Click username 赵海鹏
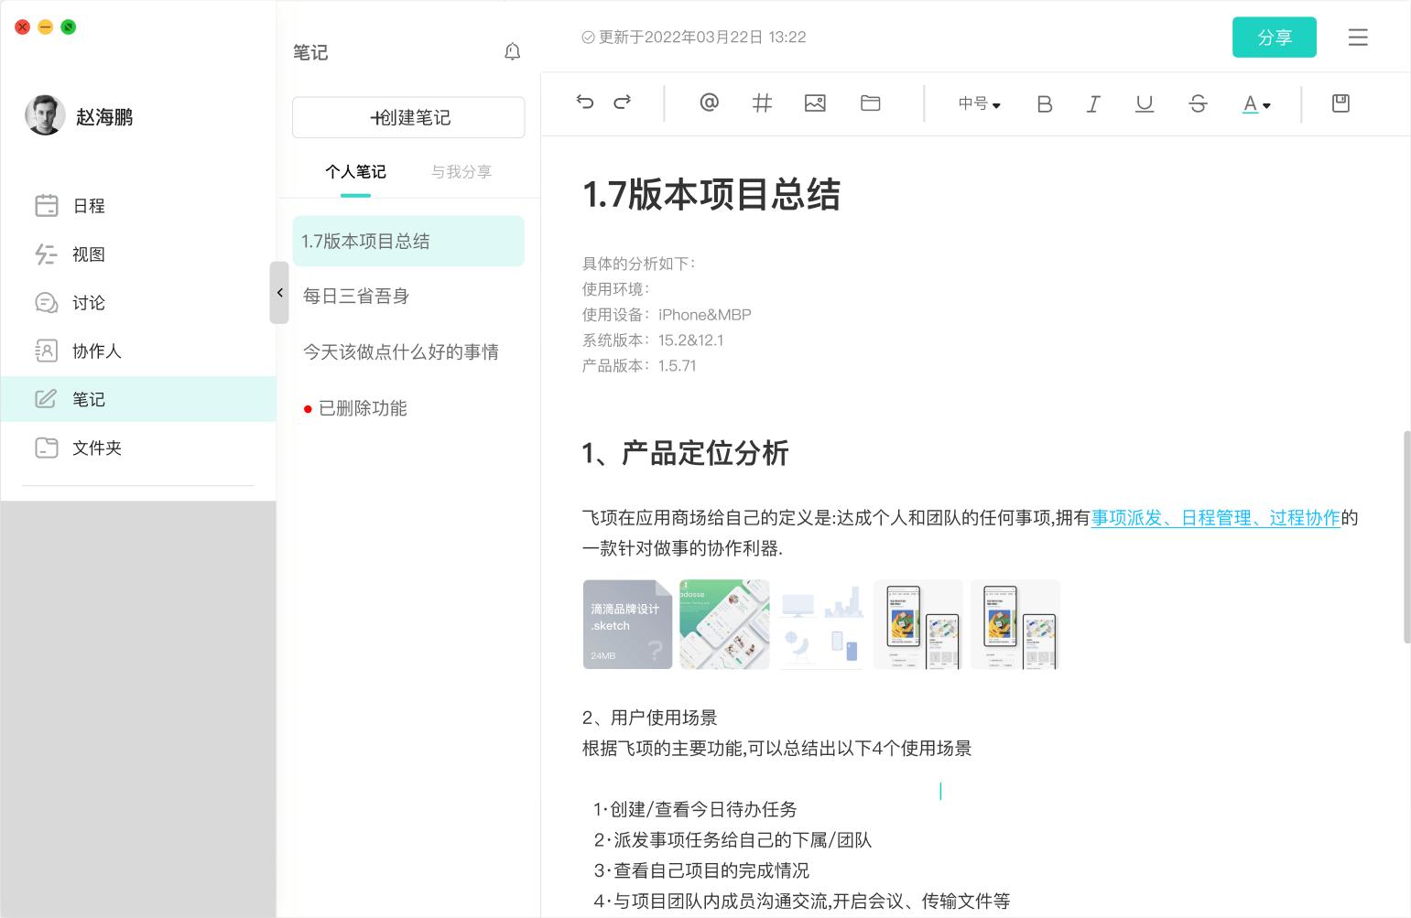This screenshot has width=1411, height=918. (x=104, y=117)
